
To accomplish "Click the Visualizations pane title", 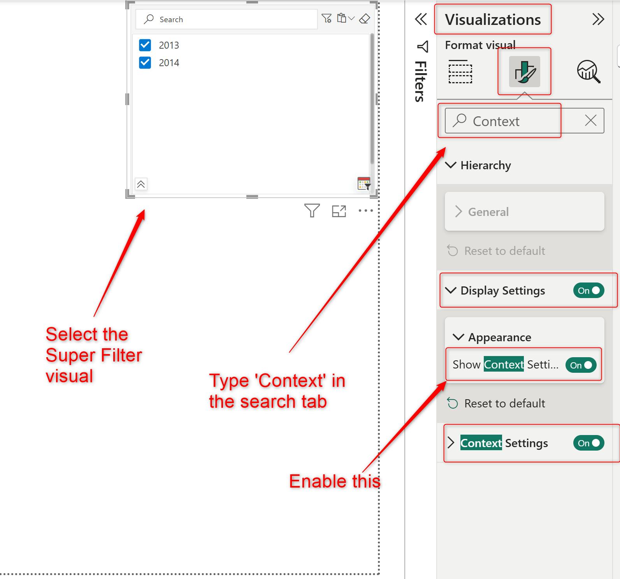I will (493, 19).
